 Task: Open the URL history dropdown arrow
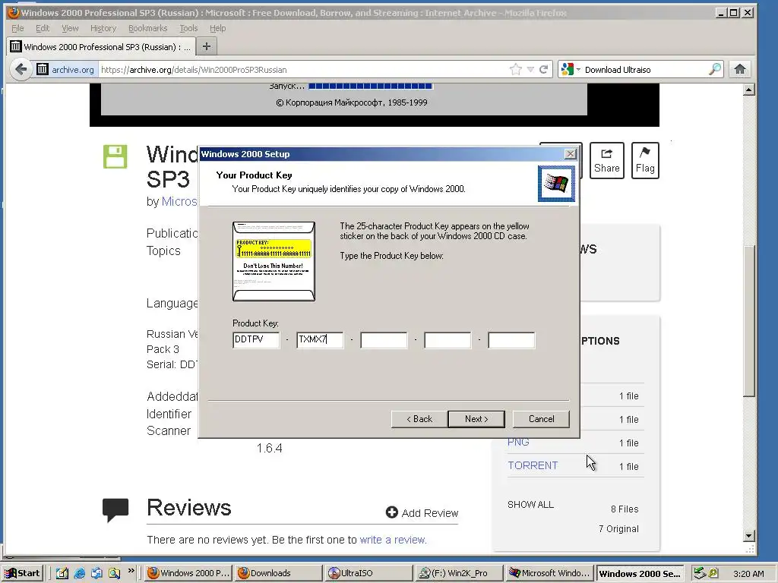530,69
